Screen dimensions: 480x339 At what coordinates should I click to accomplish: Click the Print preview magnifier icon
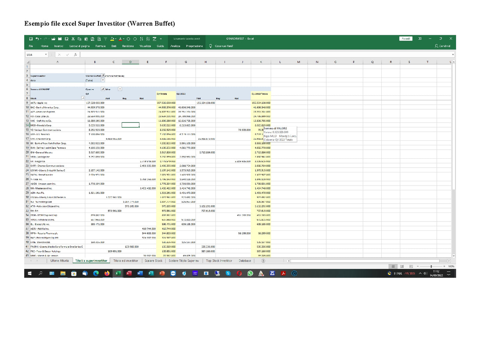pyautogui.click(x=99, y=39)
